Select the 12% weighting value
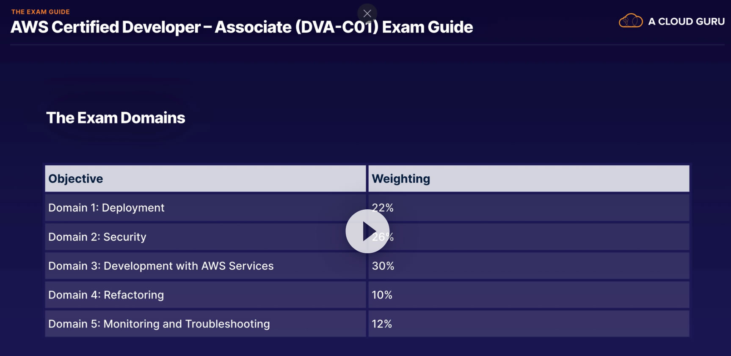Viewport: 731px width, 356px height. pos(382,324)
